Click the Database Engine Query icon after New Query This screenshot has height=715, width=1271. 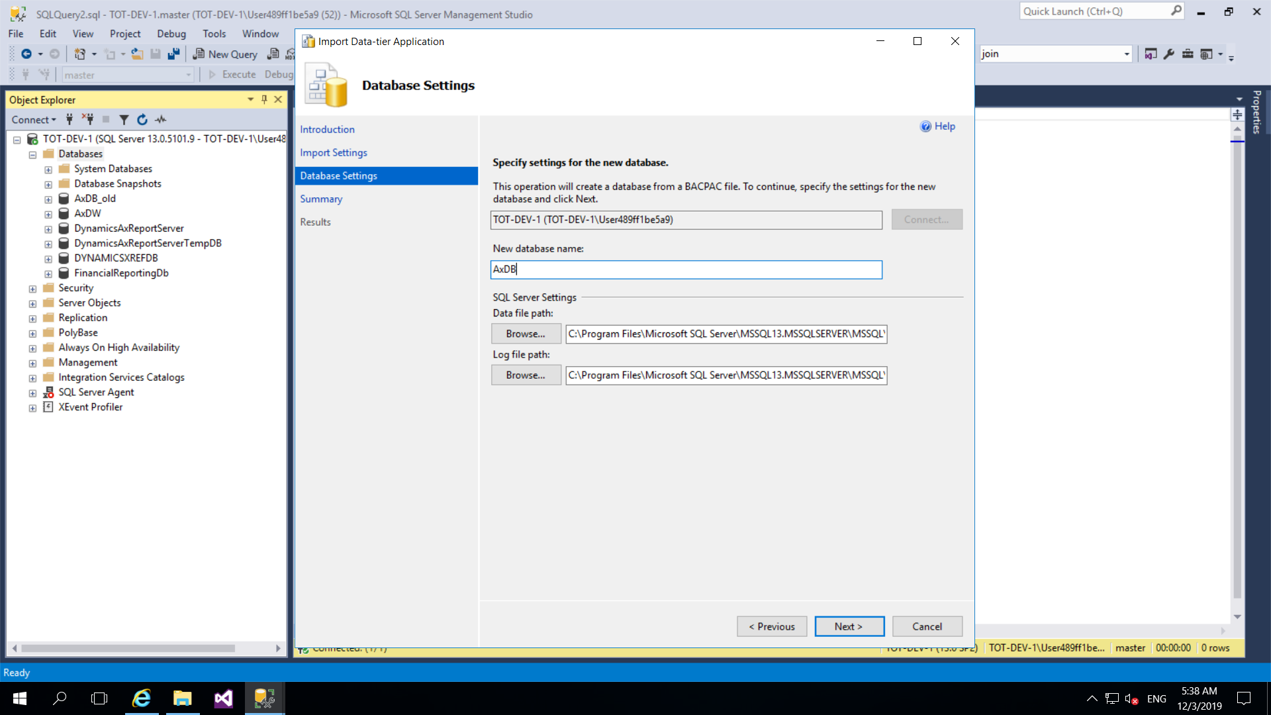[x=273, y=54]
